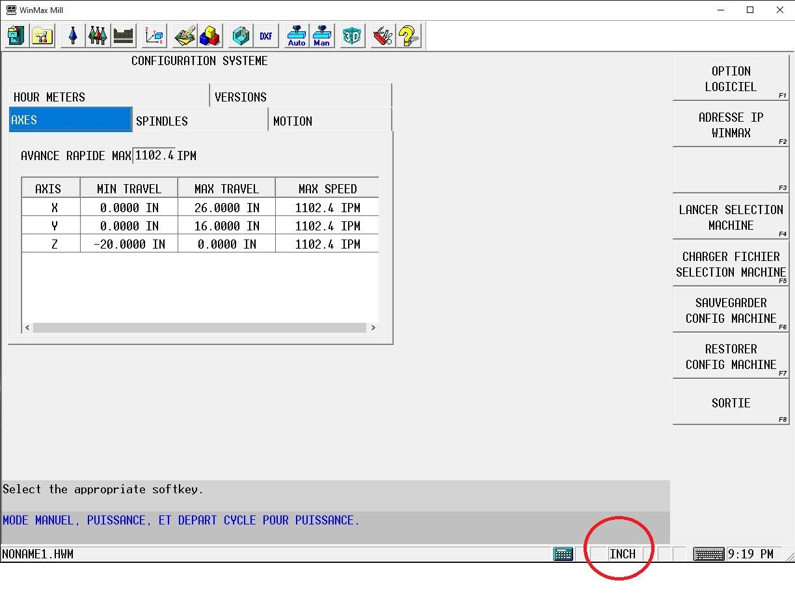Click the AXIS column header
Screen dimensions: 795x613
[51, 189]
